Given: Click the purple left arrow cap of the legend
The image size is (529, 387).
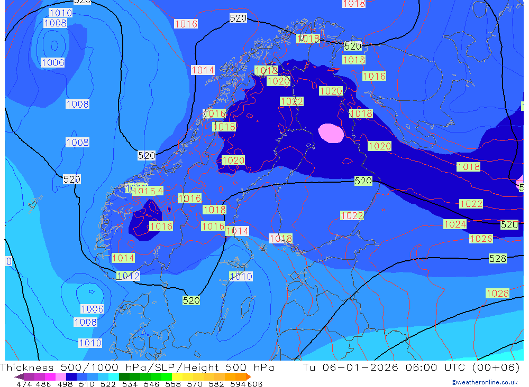Looking at the screenshot, I should point(19,376).
